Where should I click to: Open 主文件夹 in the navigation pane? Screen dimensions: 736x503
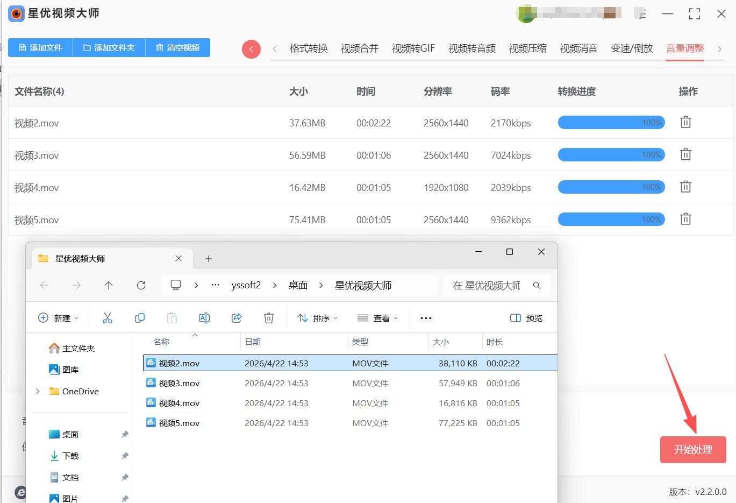72,348
